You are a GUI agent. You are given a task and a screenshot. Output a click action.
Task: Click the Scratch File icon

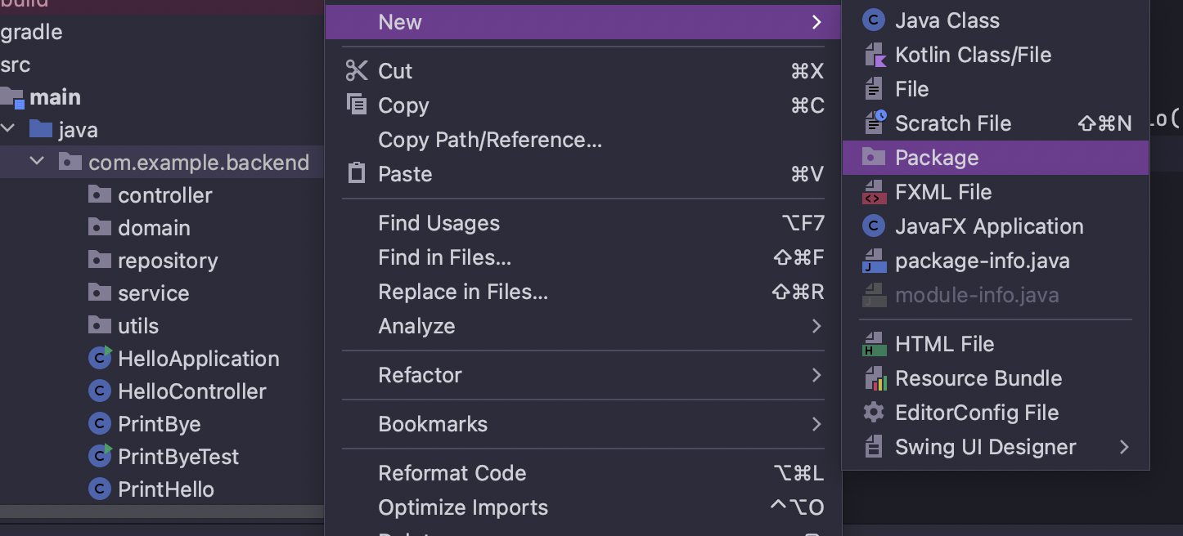874,123
